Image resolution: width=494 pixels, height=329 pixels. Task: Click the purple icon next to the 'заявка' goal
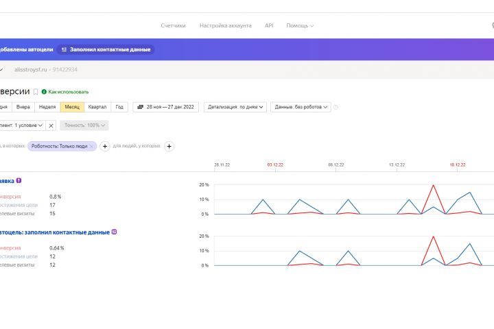pos(19,180)
